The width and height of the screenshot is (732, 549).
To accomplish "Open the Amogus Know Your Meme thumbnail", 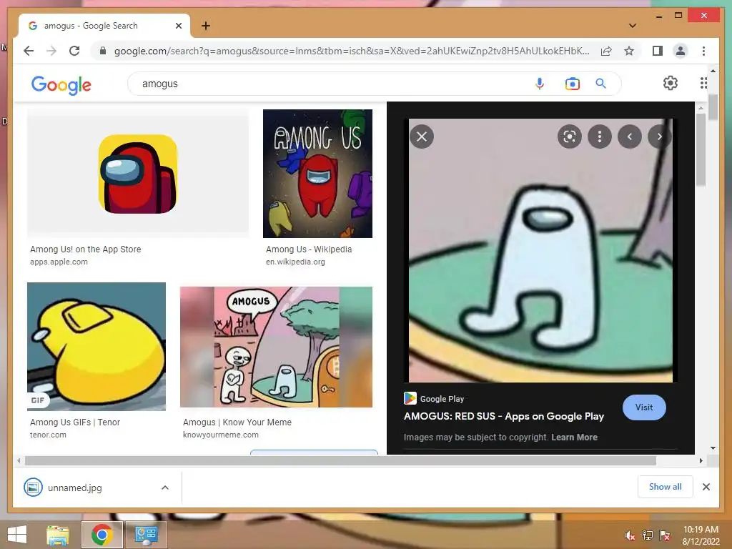I will pyautogui.click(x=276, y=347).
